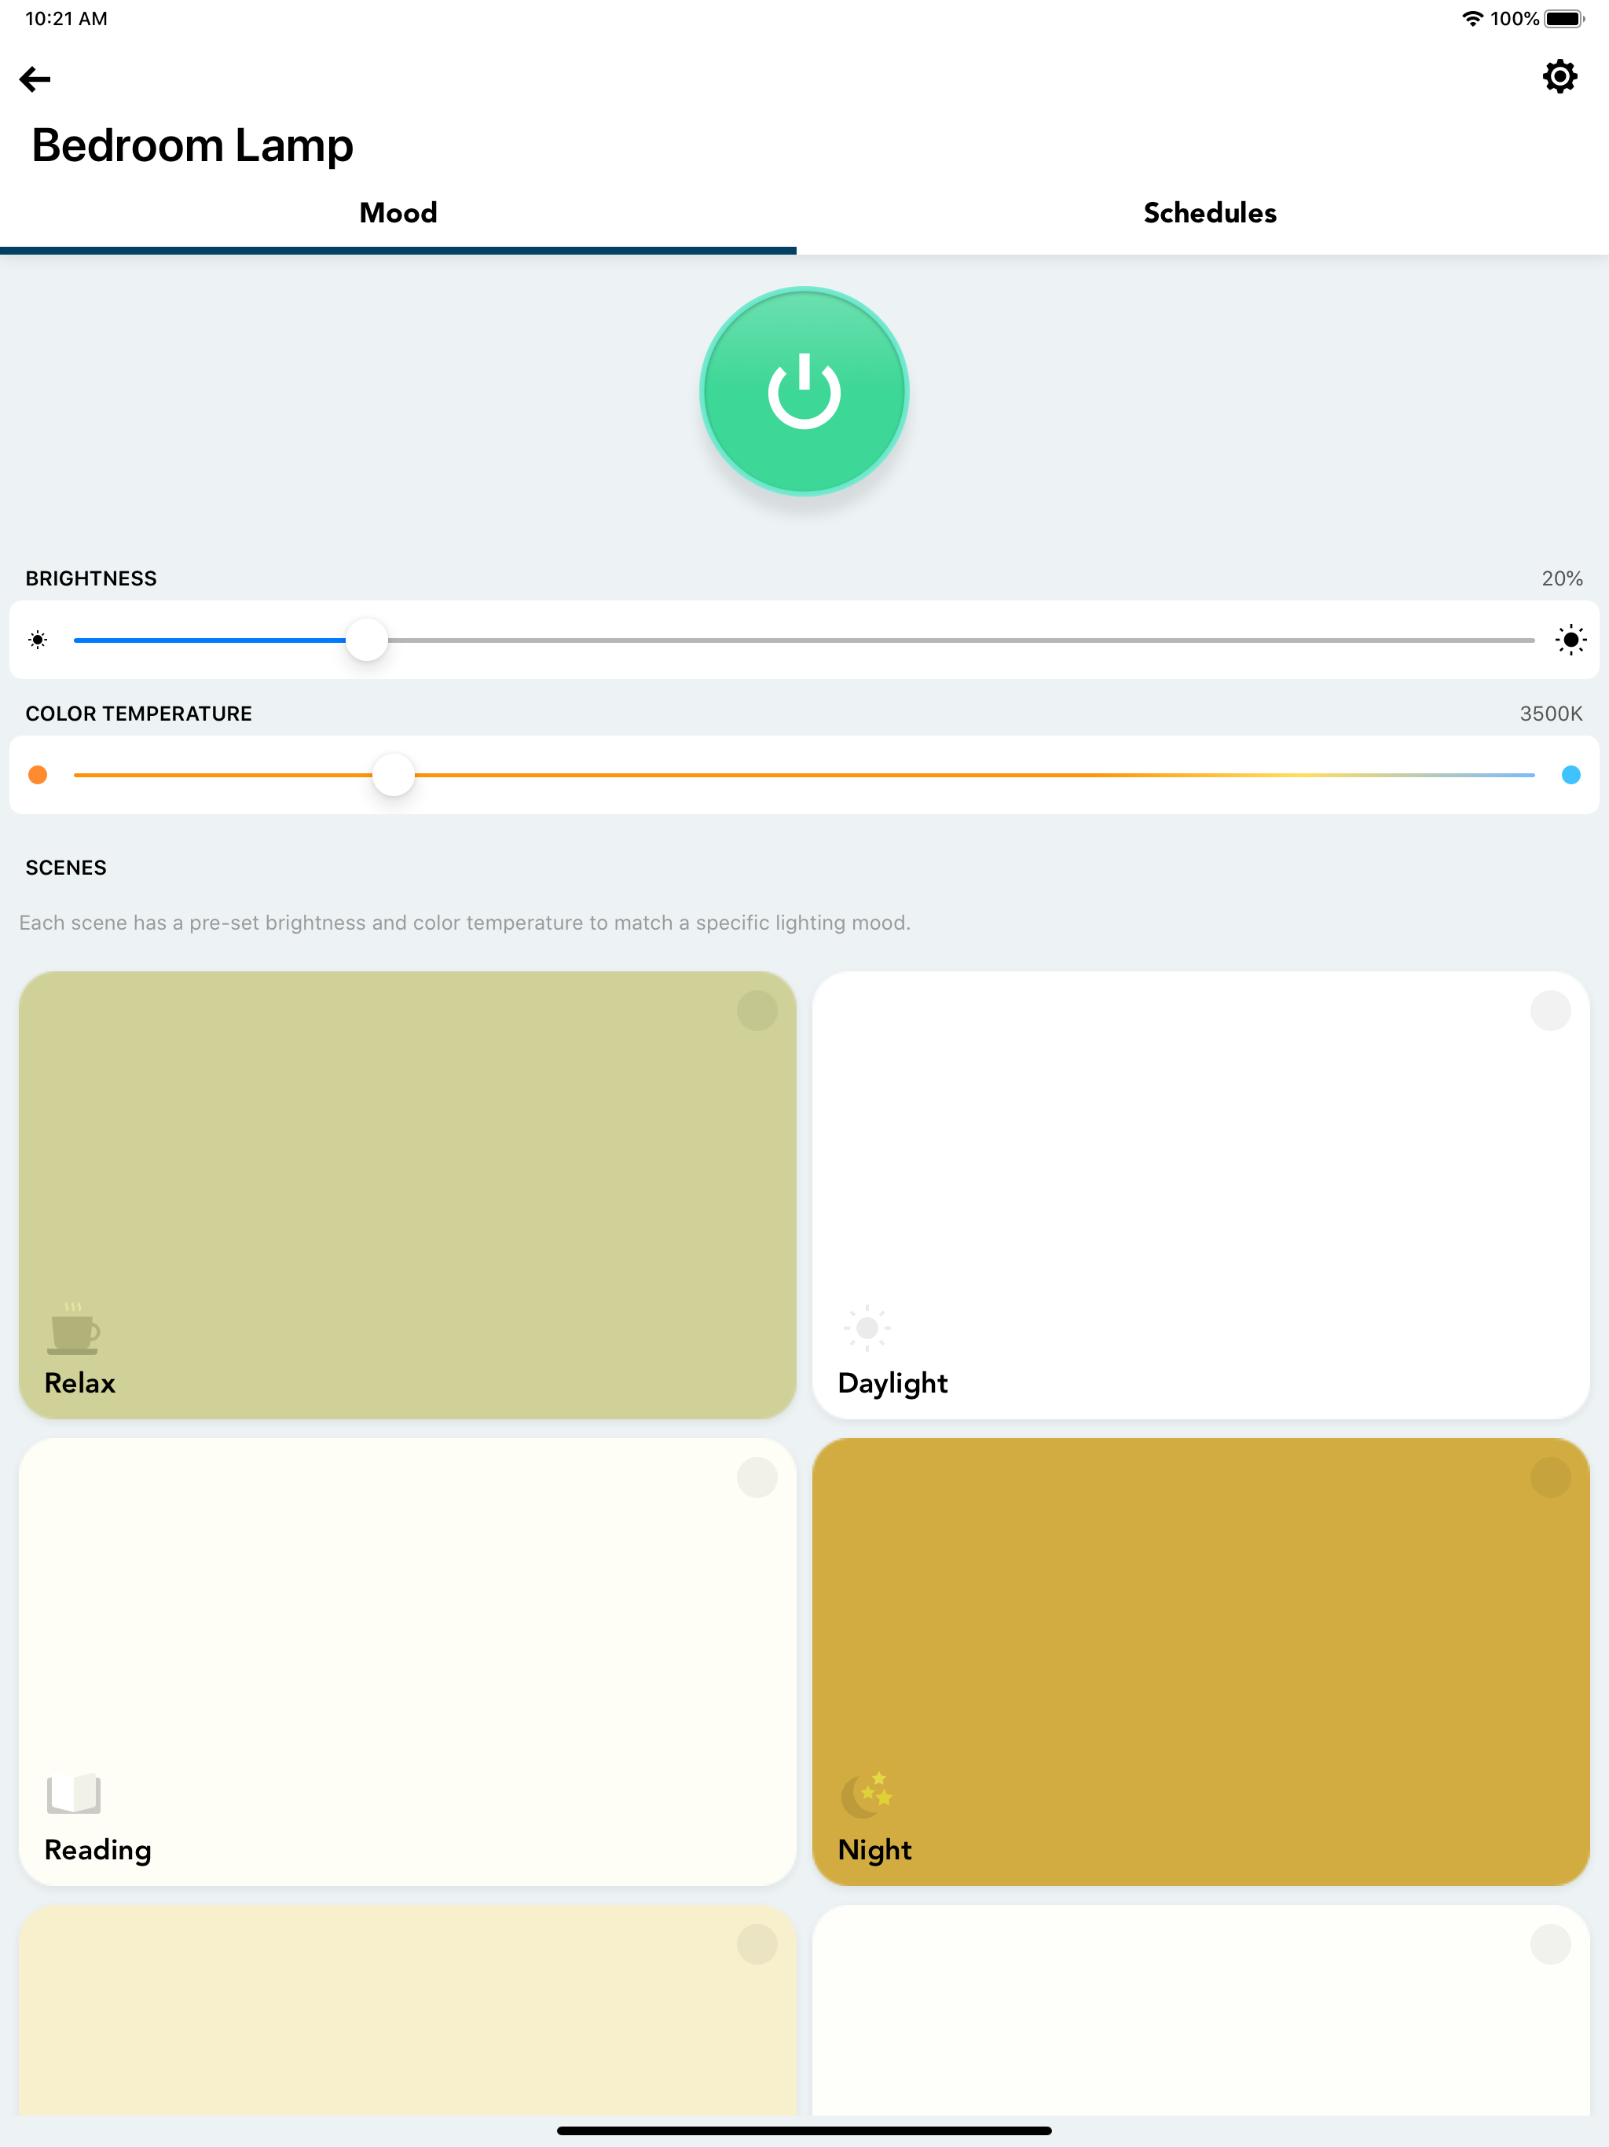Click the 20% brightness value

click(1561, 578)
